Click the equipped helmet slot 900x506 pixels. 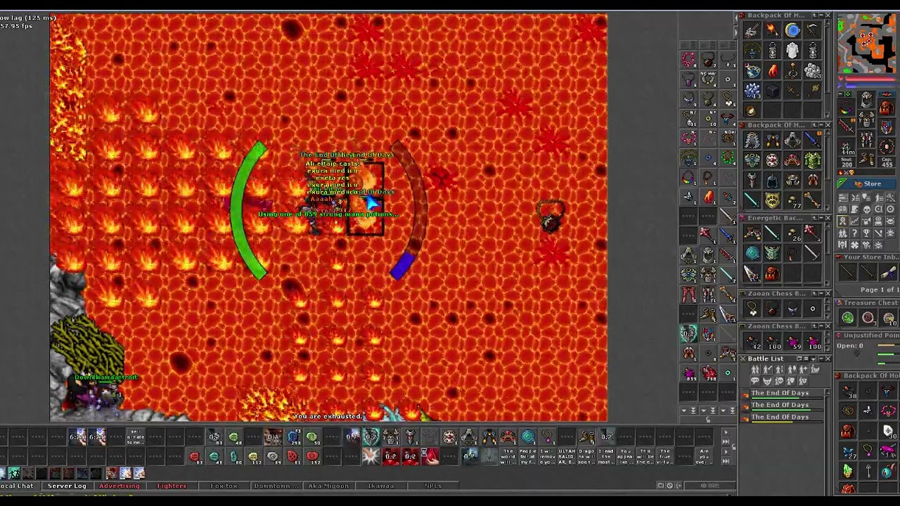coord(866,100)
